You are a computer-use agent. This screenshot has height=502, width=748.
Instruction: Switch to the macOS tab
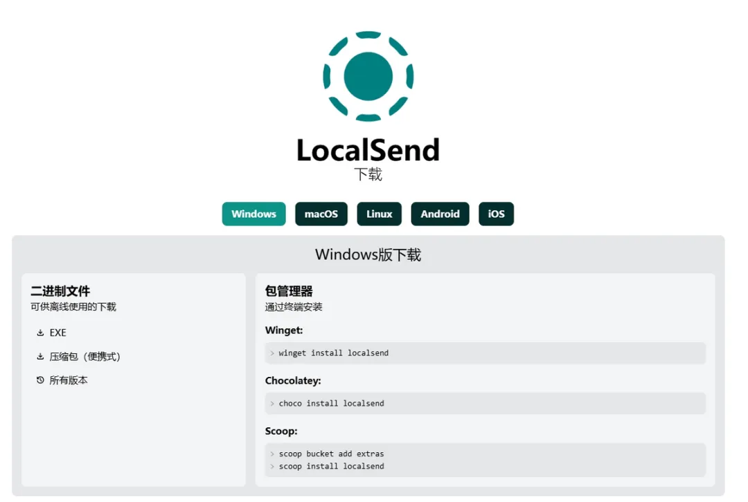321,214
